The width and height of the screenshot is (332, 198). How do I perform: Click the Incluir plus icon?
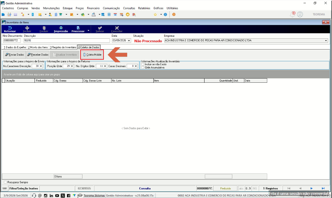point(27,29)
